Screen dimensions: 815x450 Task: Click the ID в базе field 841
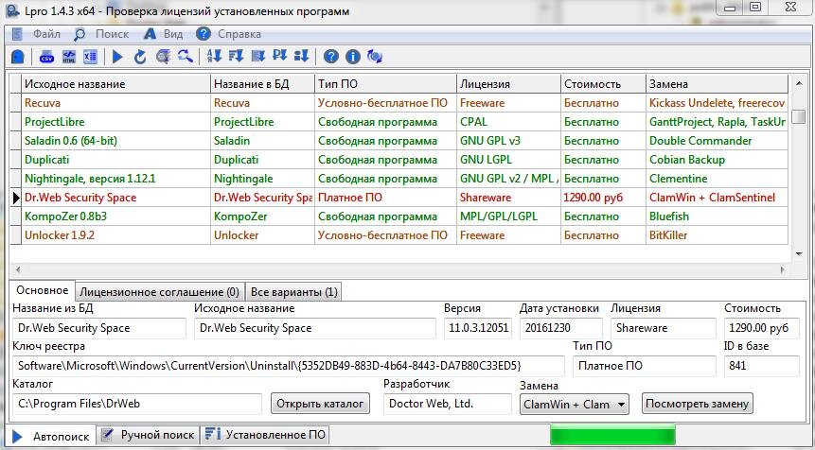[x=761, y=366]
